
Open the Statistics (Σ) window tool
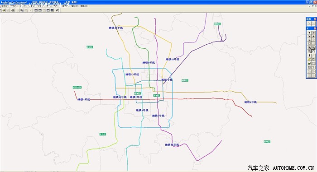pos(313,67)
